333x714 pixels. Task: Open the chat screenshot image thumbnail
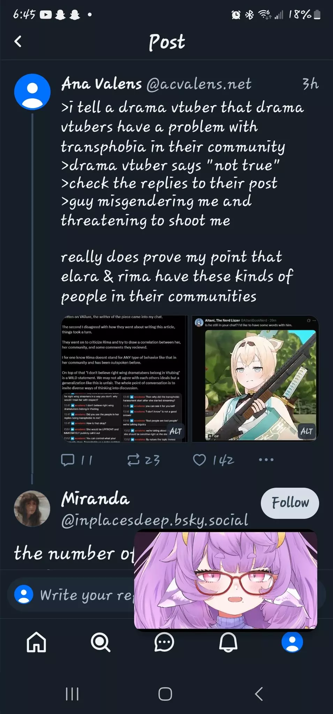pos(124,379)
